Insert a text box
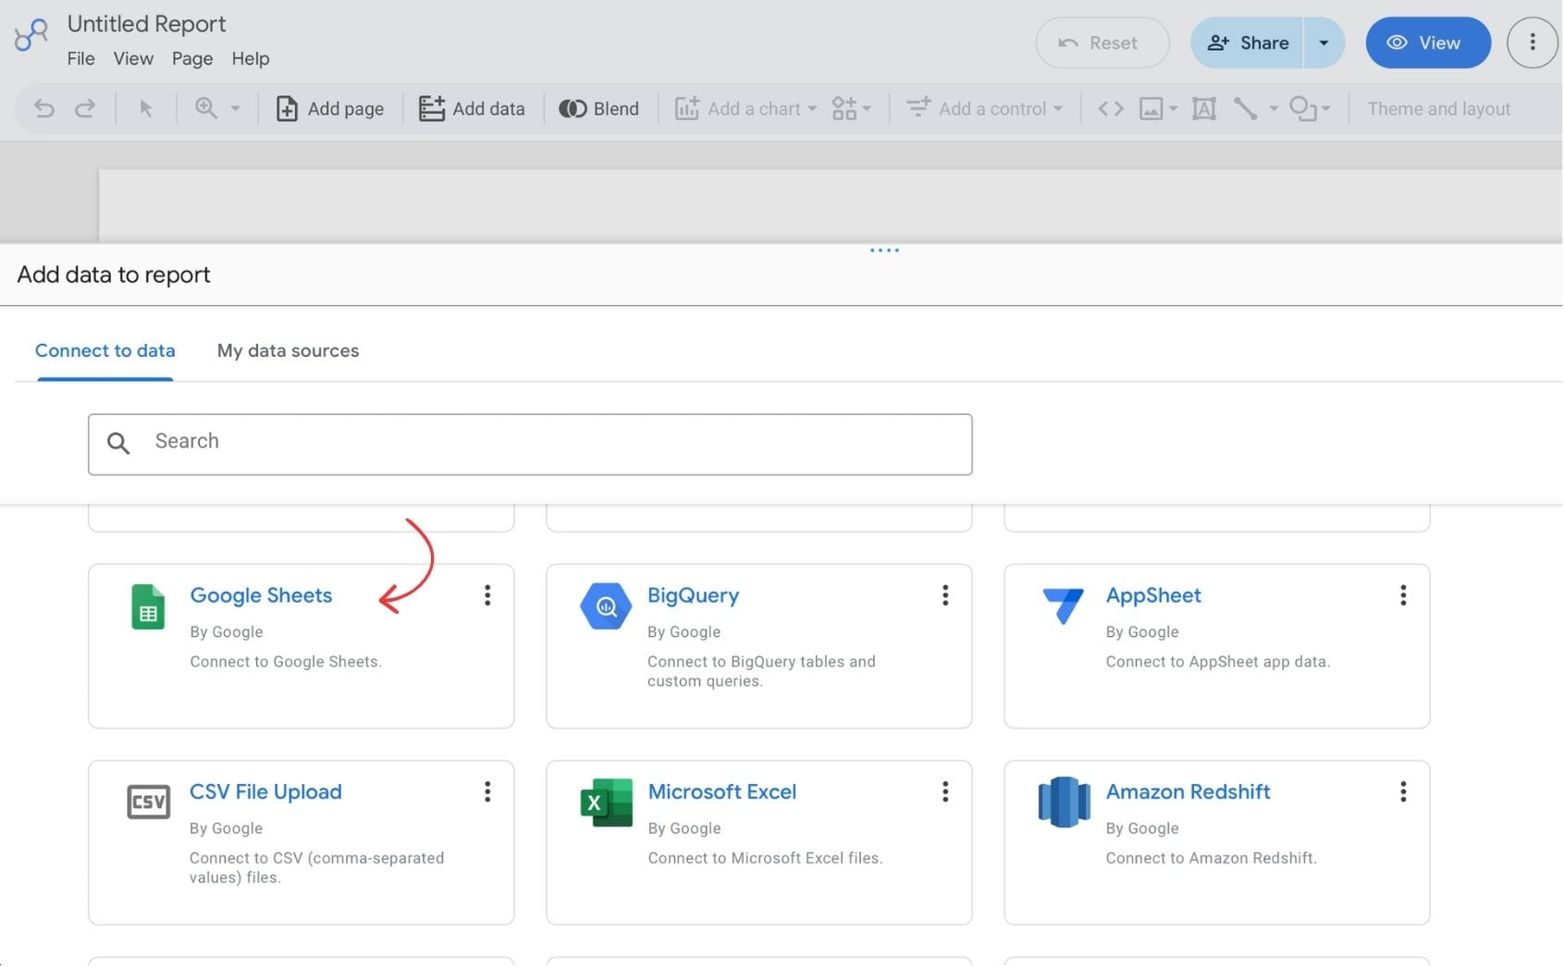 1204,109
